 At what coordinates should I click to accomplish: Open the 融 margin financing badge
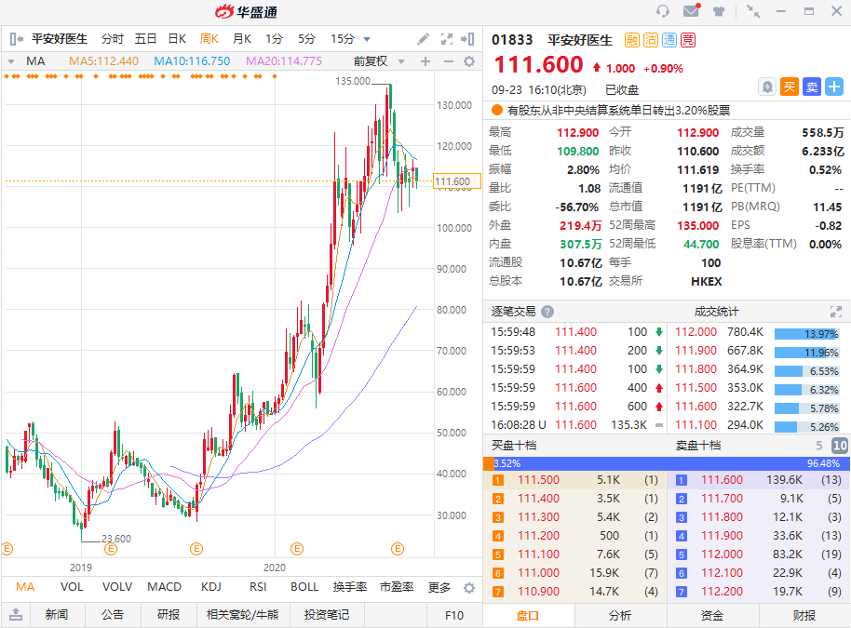tap(632, 40)
